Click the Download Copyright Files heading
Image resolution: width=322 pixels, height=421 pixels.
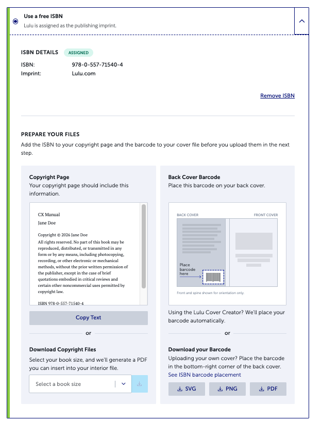(x=62, y=350)
